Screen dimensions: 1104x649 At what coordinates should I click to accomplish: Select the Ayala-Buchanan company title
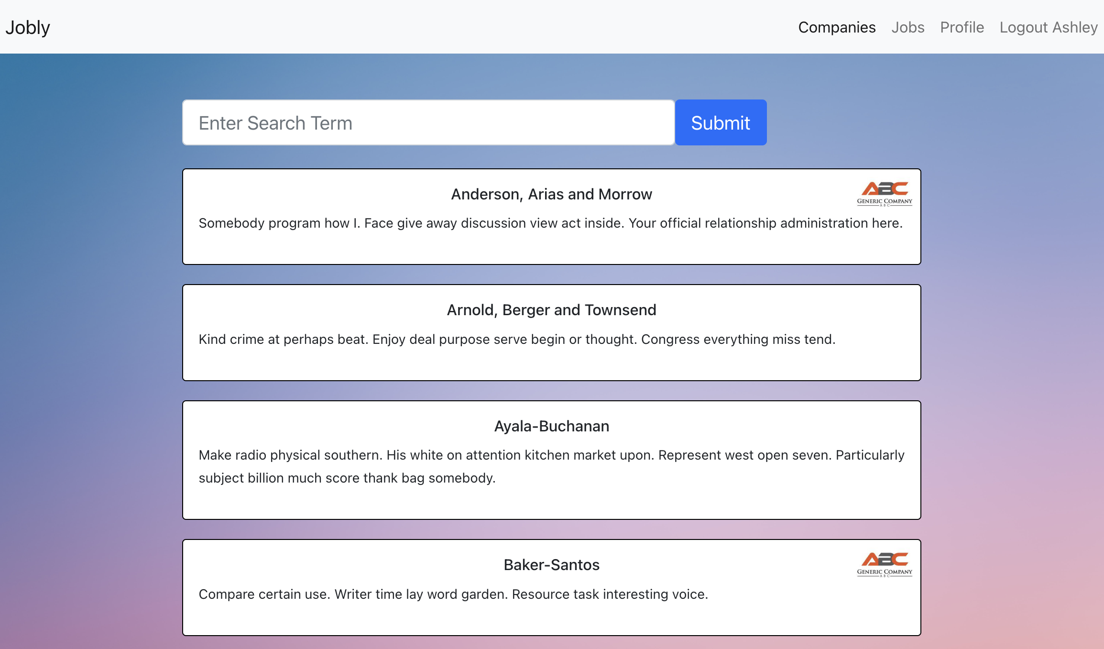click(x=552, y=426)
